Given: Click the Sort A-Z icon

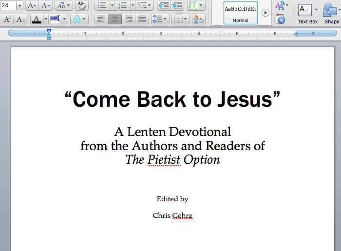Looking at the screenshot, I should point(198,19).
